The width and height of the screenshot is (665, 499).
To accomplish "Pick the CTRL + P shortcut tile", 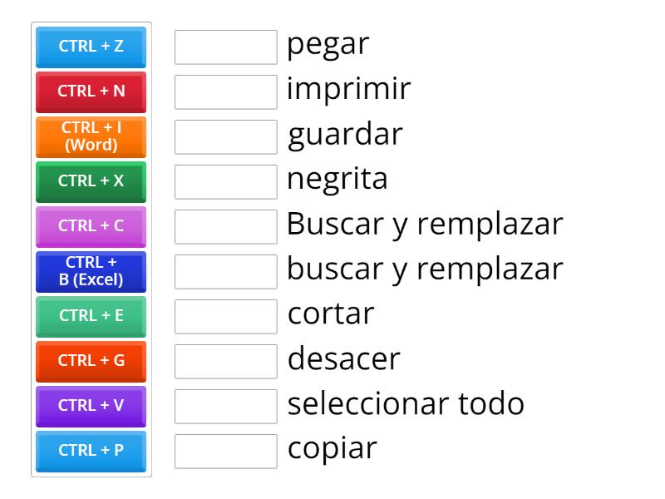I will tap(90, 451).
